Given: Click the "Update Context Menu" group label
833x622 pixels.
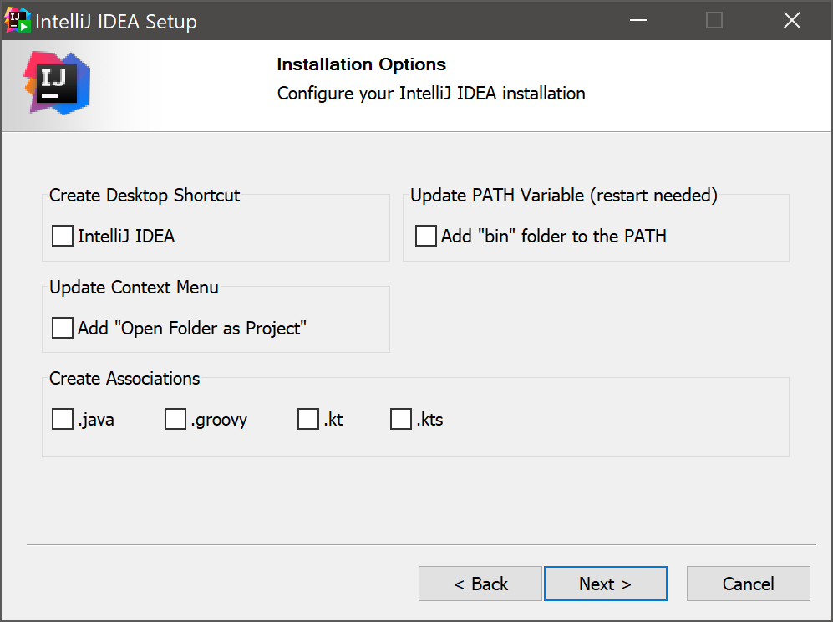Looking at the screenshot, I should tap(134, 288).
